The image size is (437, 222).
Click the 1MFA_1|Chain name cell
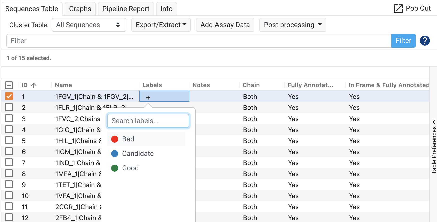[x=78, y=174]
